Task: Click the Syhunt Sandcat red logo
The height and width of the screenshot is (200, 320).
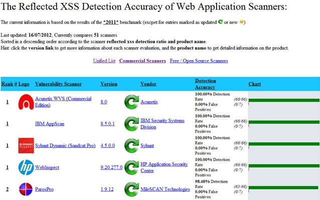Action: [x=26, y=145]
